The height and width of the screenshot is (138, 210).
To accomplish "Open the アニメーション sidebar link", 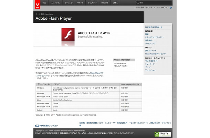I will (150, 70).
